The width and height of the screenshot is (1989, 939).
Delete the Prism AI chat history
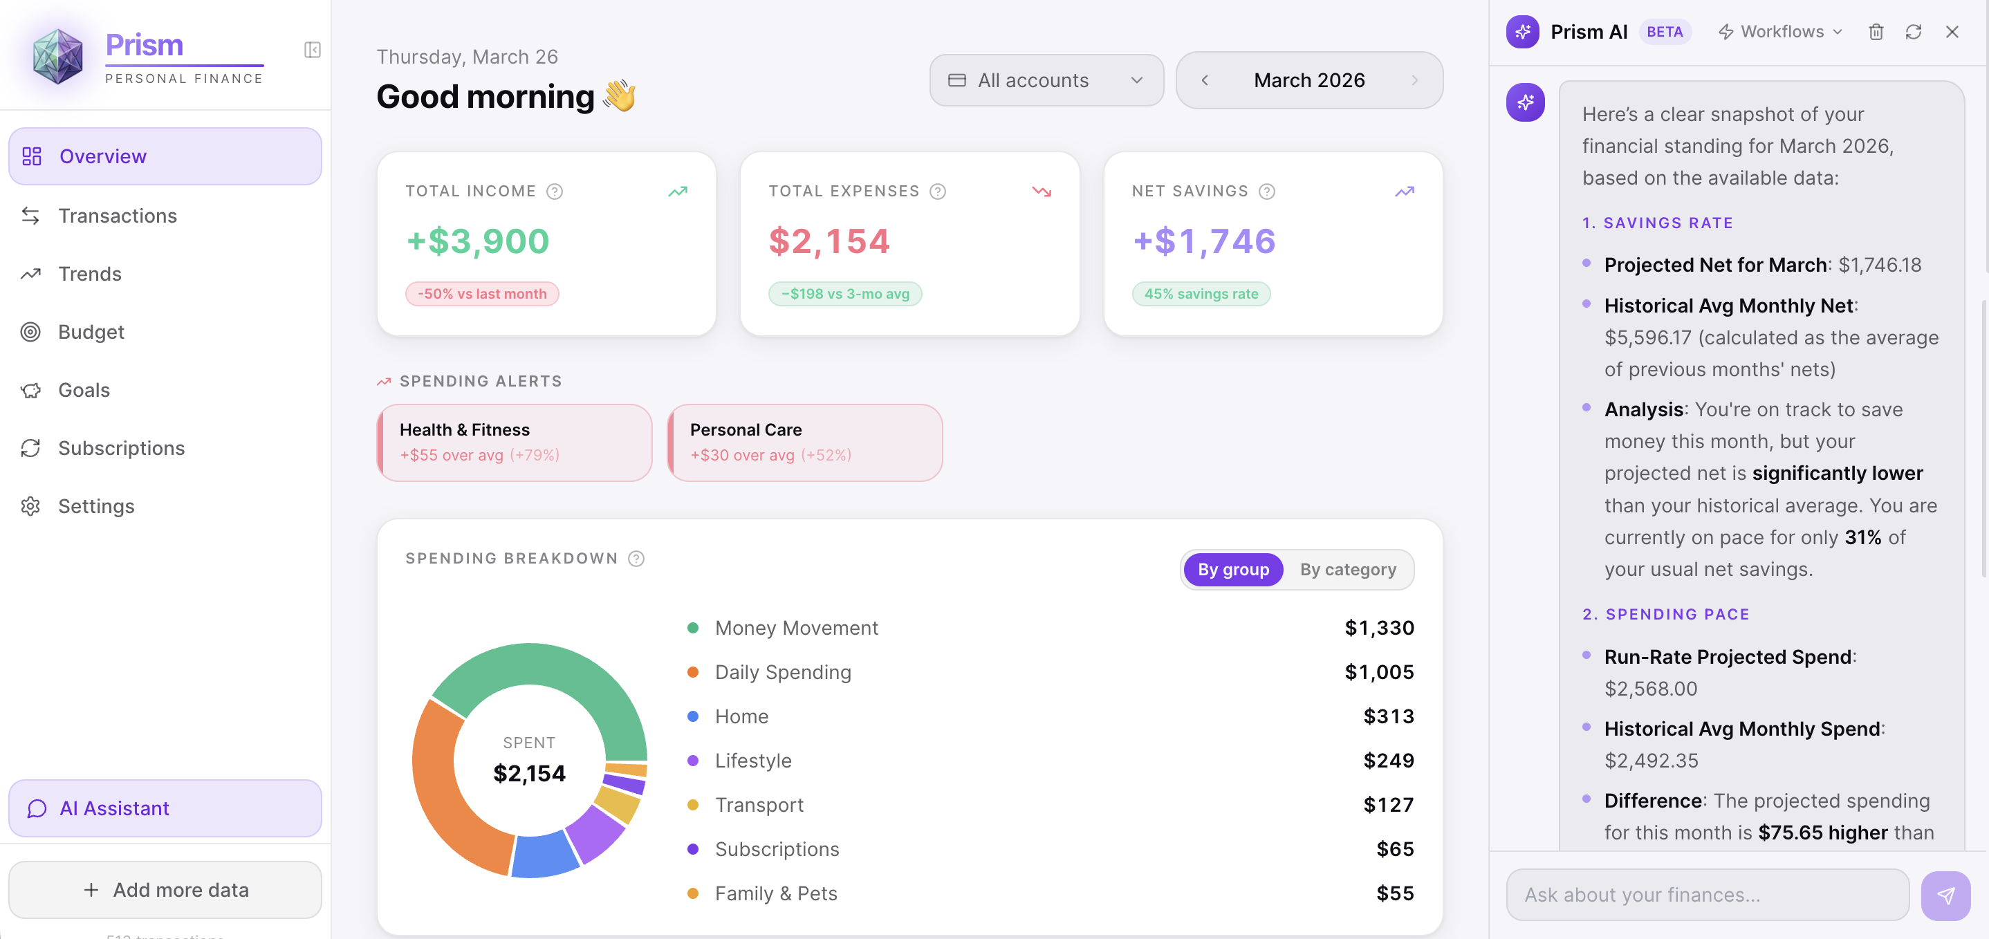(x=1876, y=32)
